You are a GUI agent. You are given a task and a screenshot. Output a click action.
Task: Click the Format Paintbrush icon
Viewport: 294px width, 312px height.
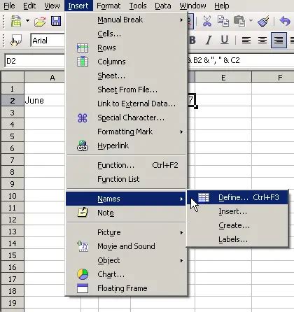[x=264, y=21]
